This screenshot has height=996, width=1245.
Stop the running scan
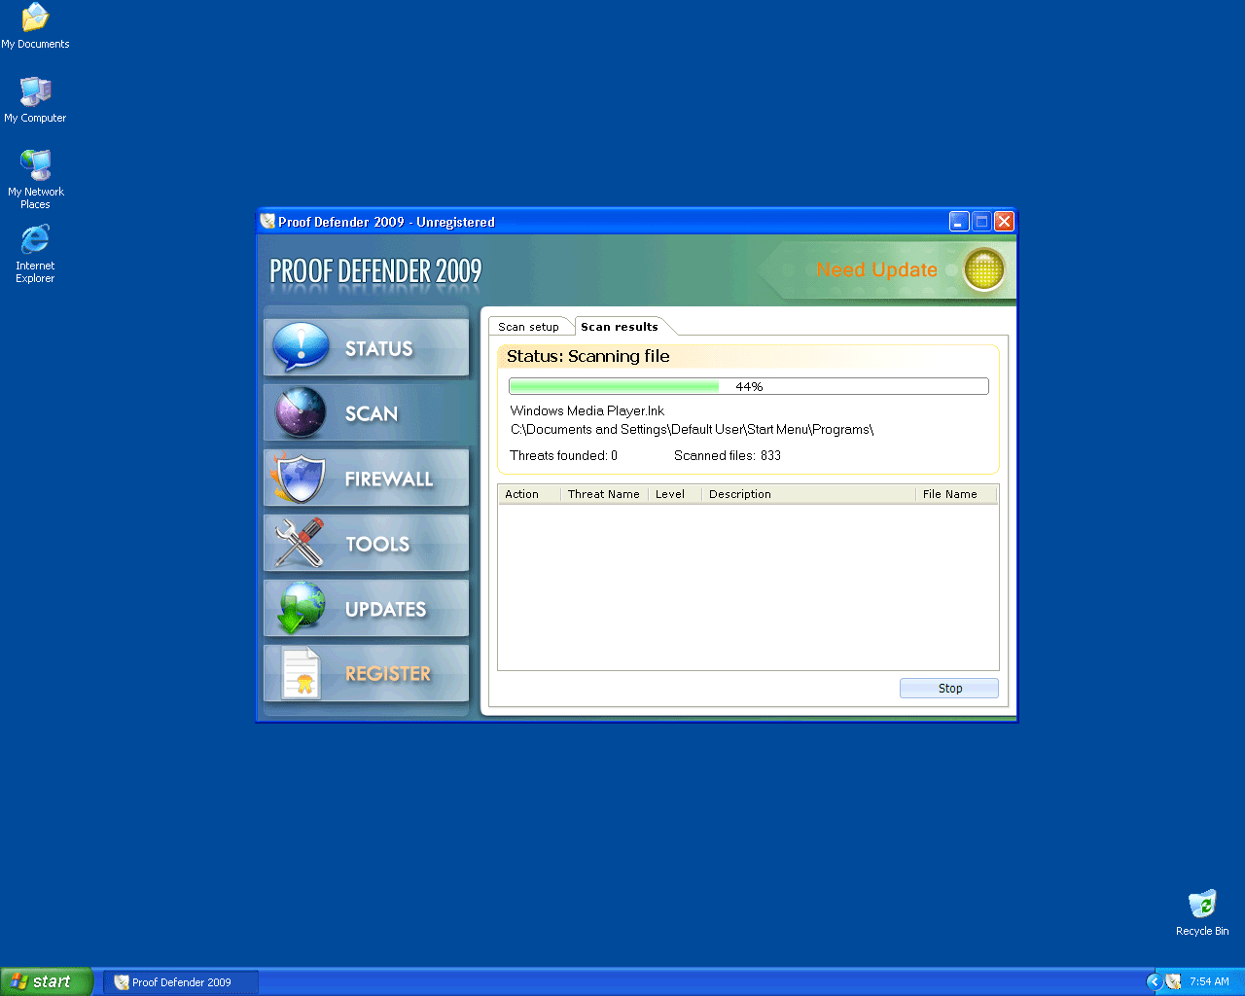[x=949, y=688]
